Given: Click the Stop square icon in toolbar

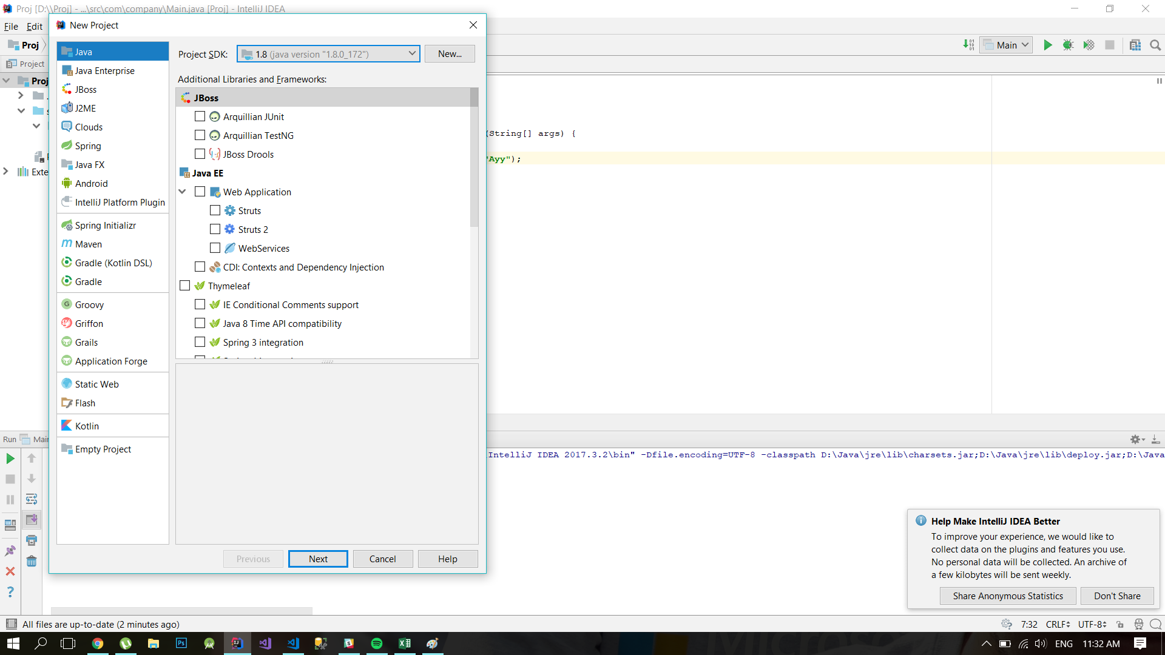Looking at the screenshot, I should (x=1110, y=45).
